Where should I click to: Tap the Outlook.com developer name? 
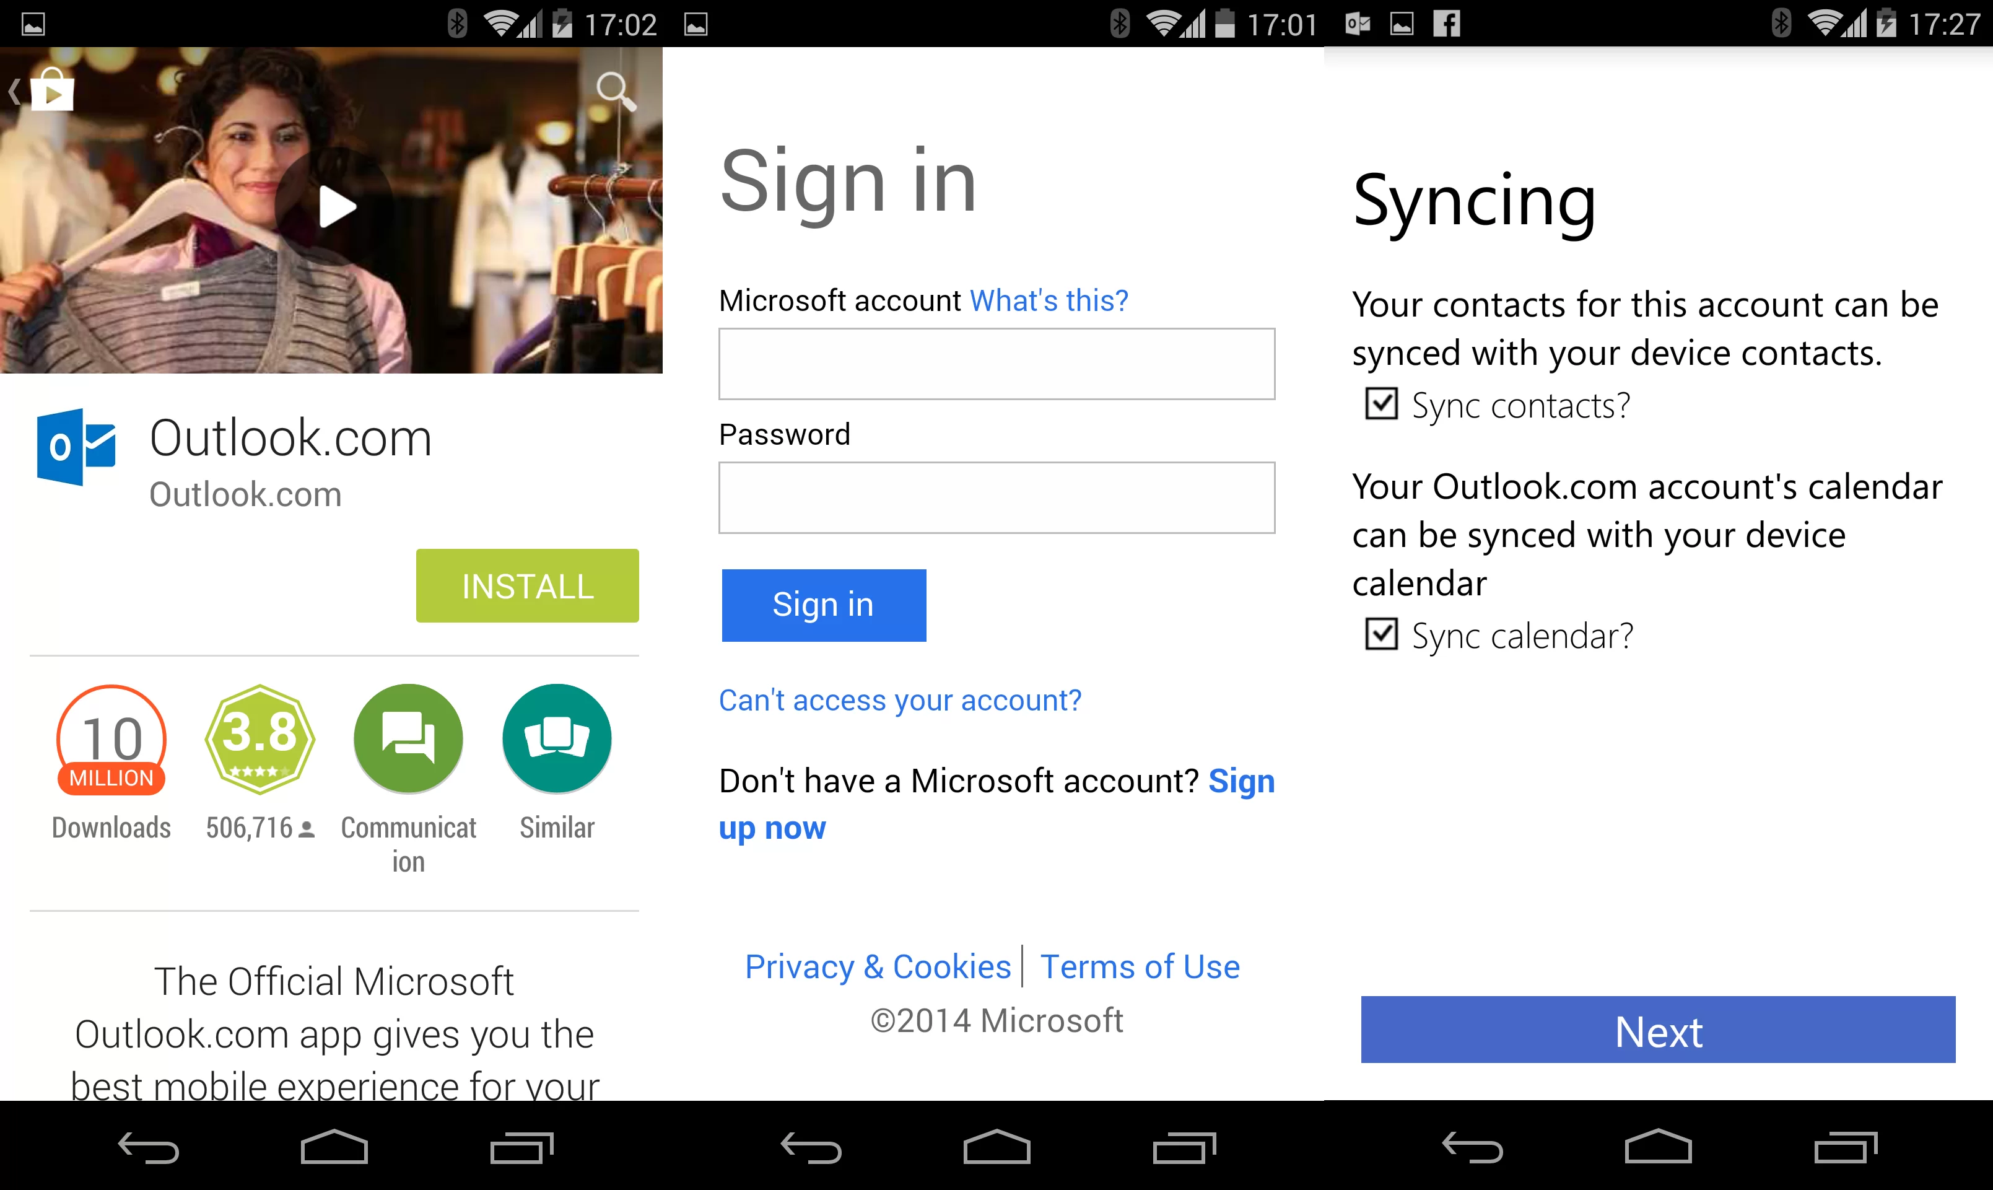245,495
